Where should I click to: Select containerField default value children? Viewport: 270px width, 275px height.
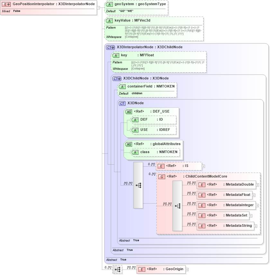[x=137, y=93]
